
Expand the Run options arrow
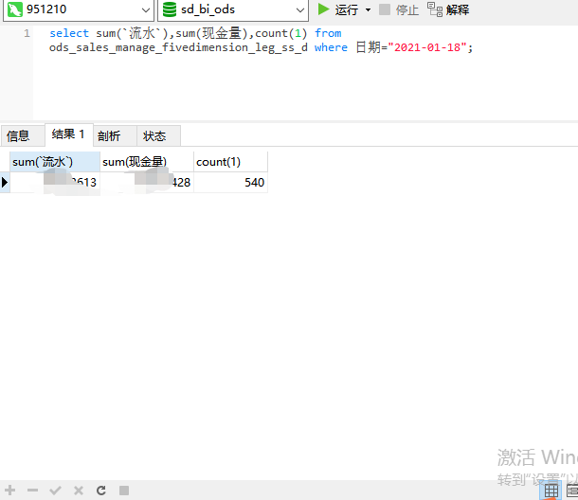368,9
